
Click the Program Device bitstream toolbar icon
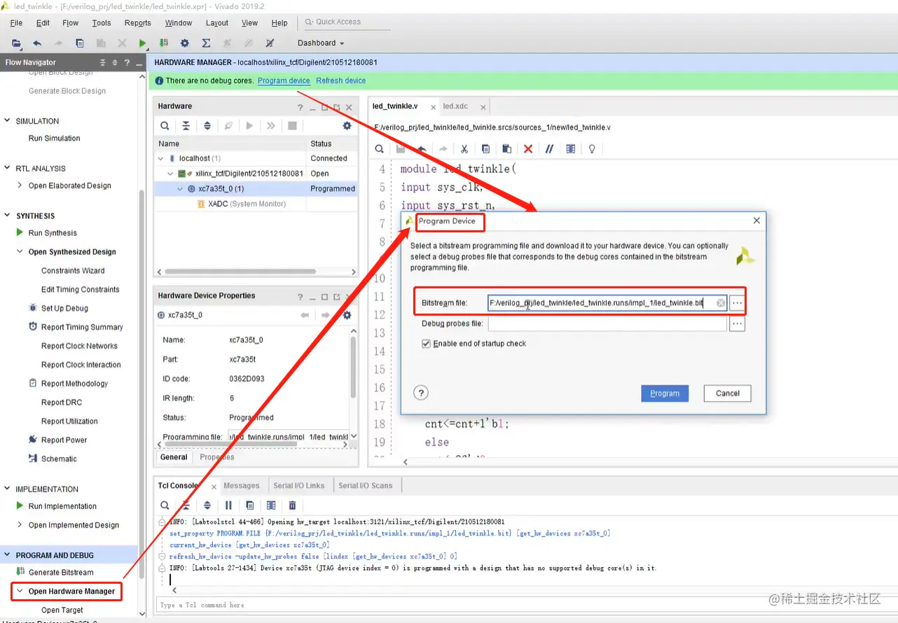coord(163,43)
